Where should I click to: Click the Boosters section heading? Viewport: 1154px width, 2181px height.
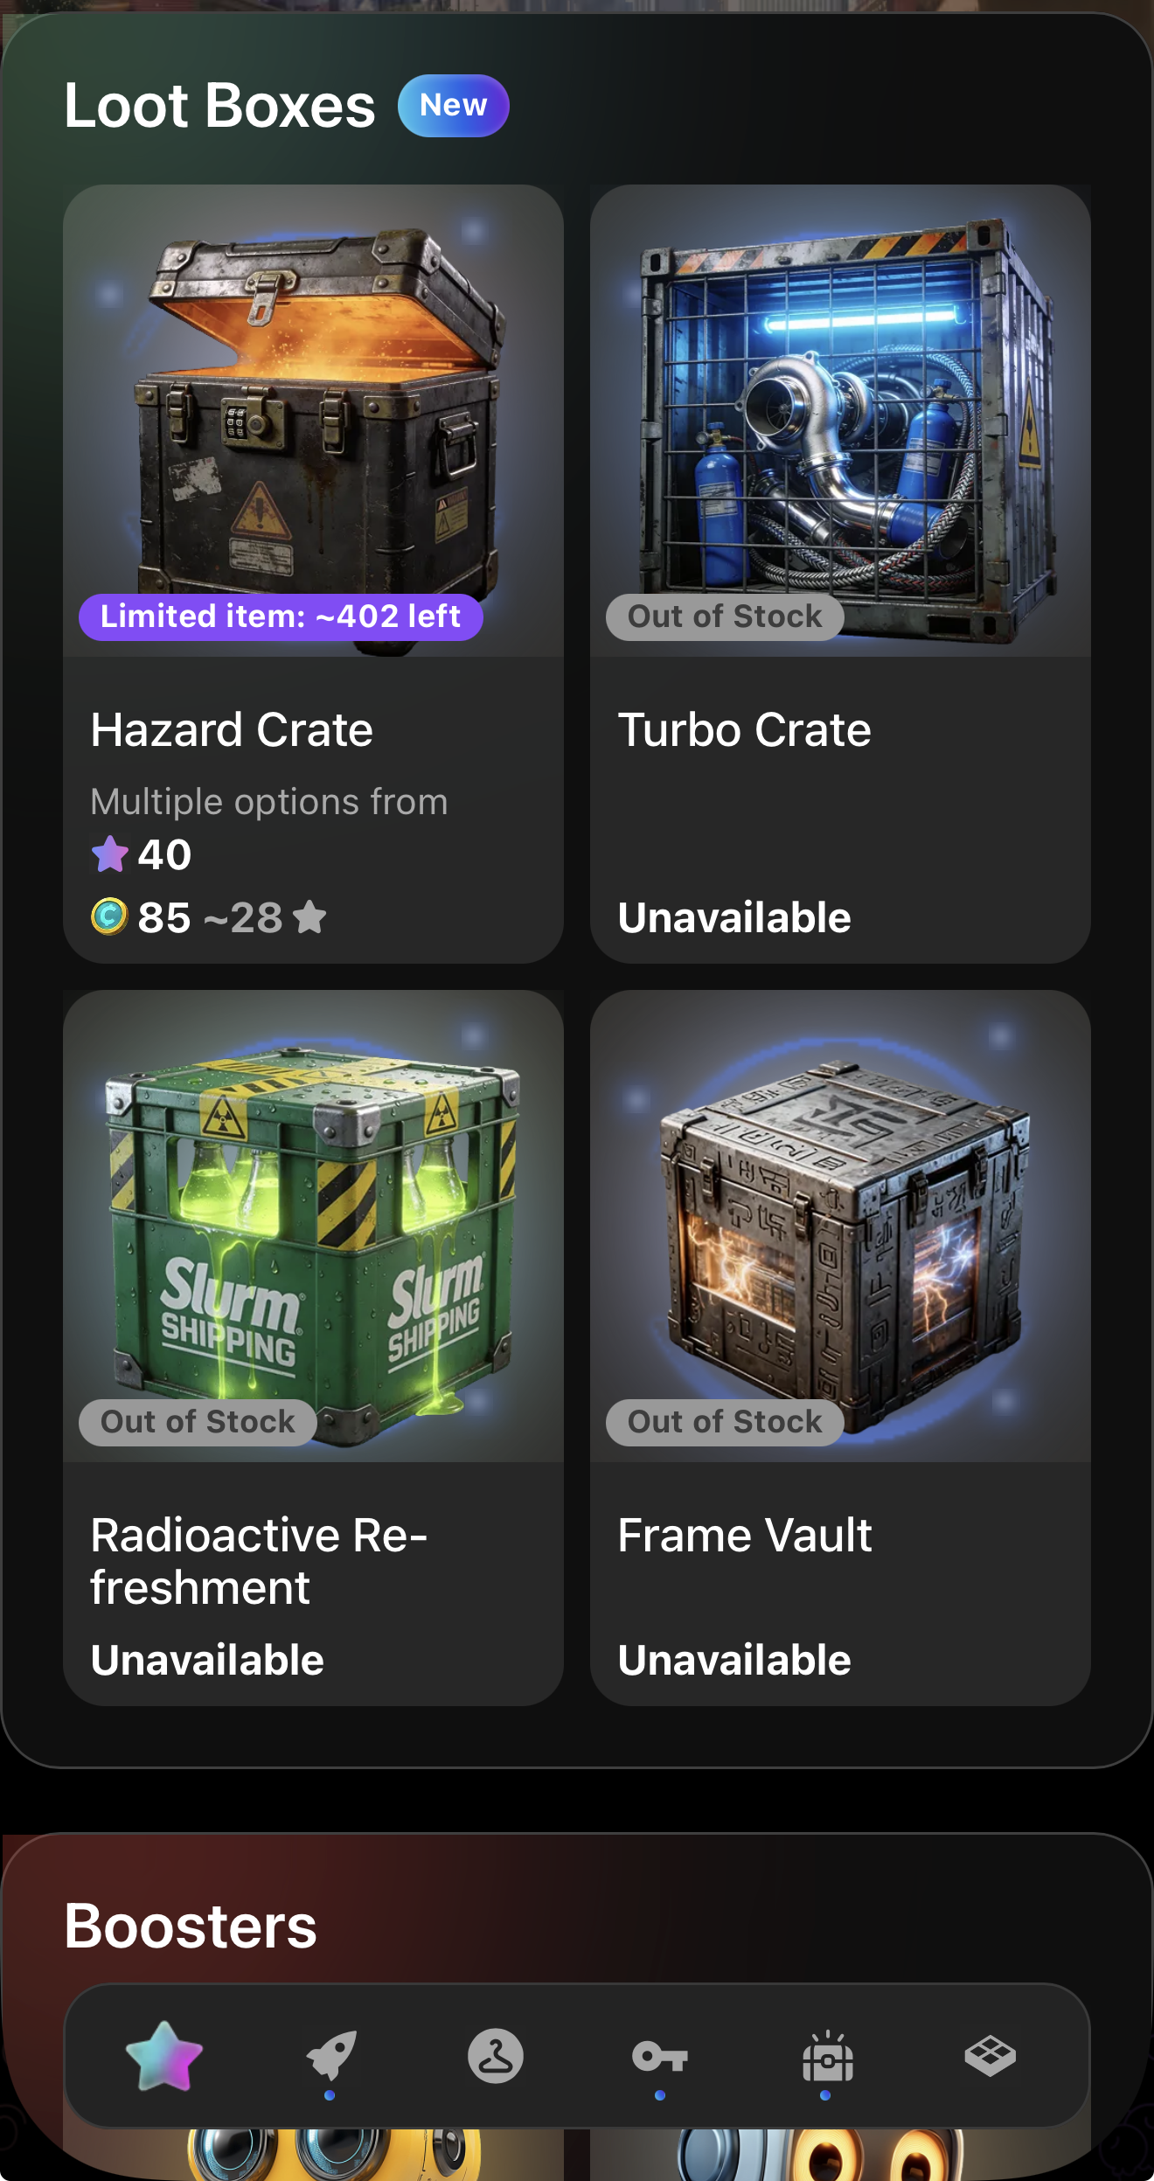pos(191,1926)
